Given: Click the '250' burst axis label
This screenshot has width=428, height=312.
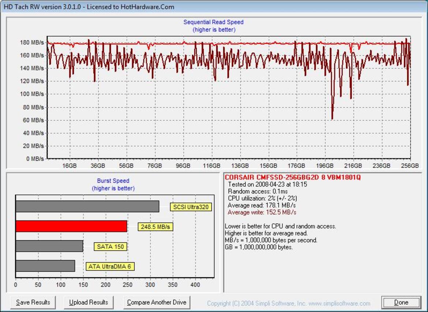Looking at the screenshot, I should (128, 285).
